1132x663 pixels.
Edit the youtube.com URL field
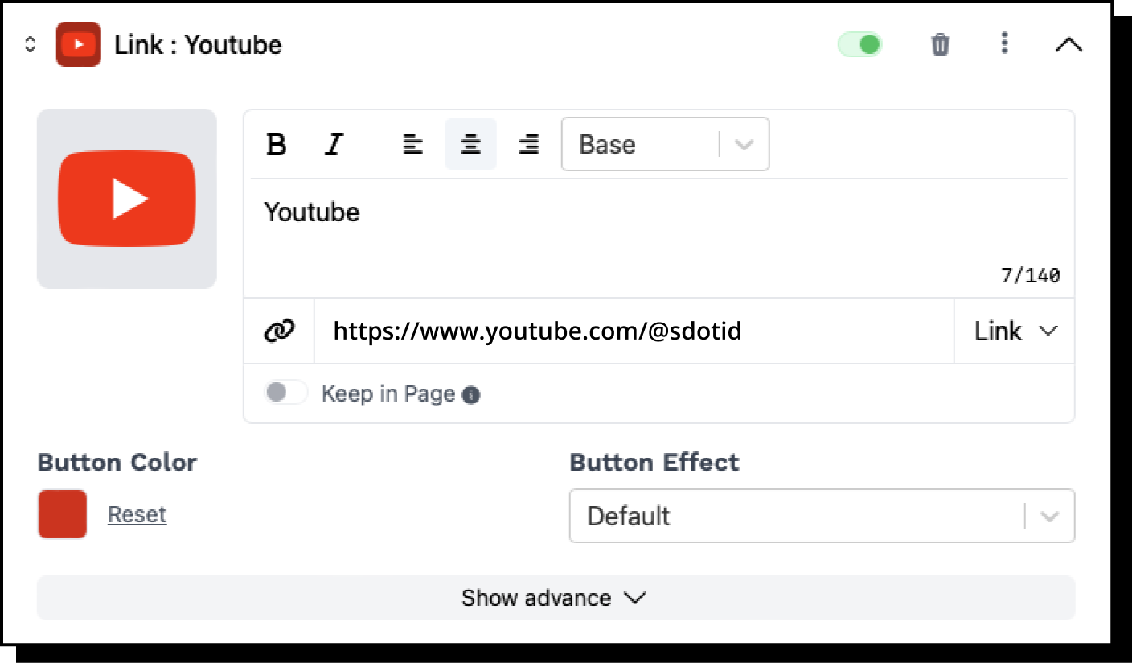634,331
